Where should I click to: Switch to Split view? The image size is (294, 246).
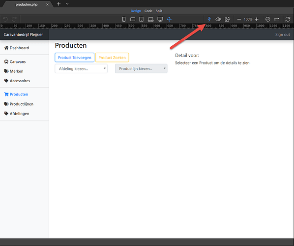pos(159,11)
